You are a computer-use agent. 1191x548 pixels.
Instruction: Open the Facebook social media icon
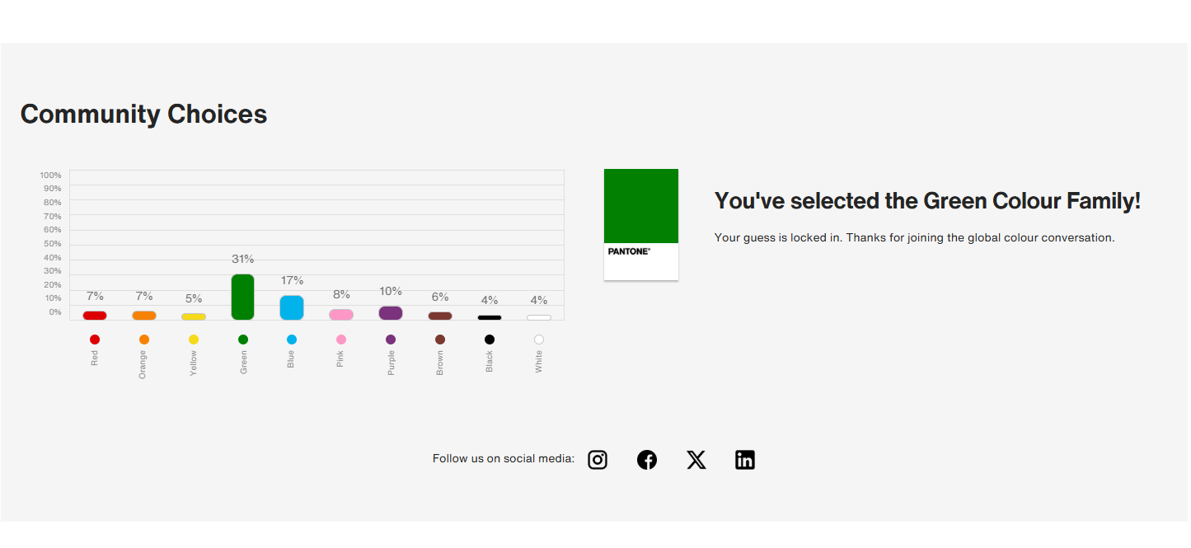[647, 460]
